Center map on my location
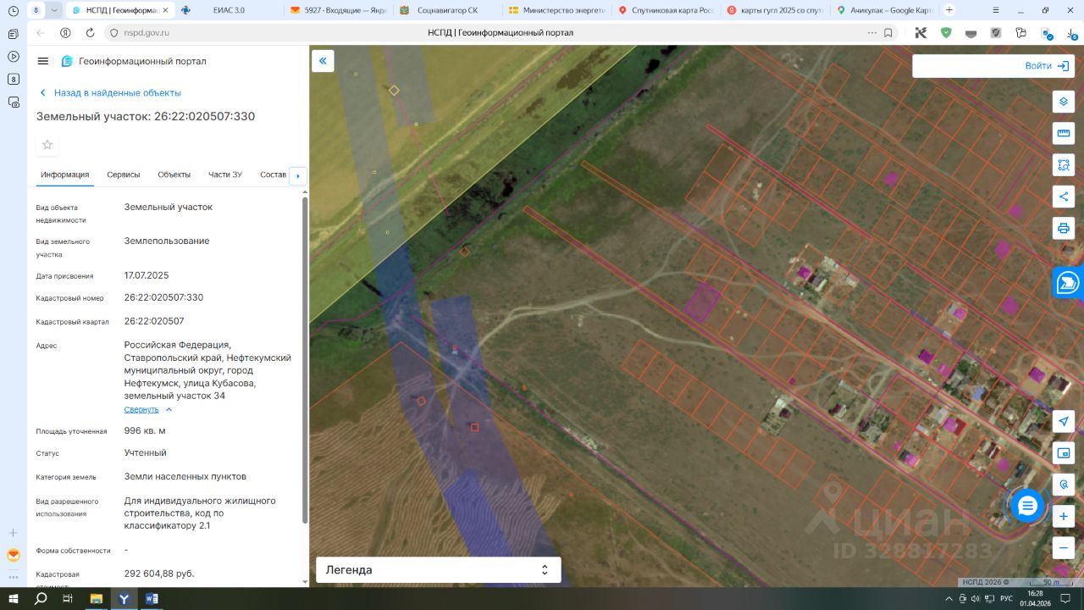This screenshot has height=610, width=1084. [x=1064, y=421]
